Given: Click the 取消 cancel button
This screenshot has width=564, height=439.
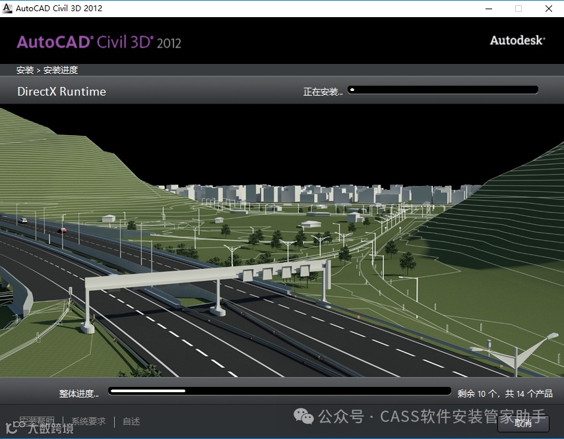Looking at the screenshot, I should [x=523, y=424].
